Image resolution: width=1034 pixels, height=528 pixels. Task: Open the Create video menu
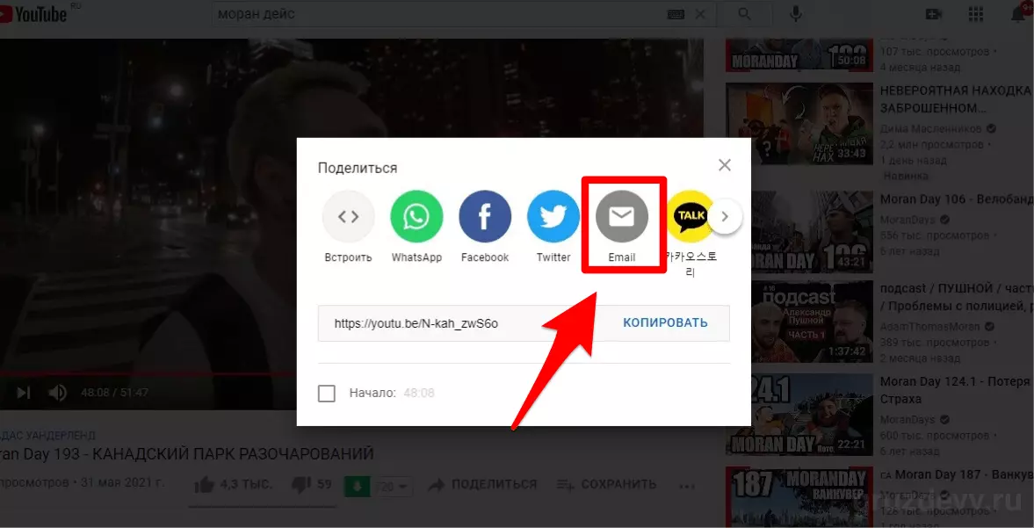(x=933, y=14)
